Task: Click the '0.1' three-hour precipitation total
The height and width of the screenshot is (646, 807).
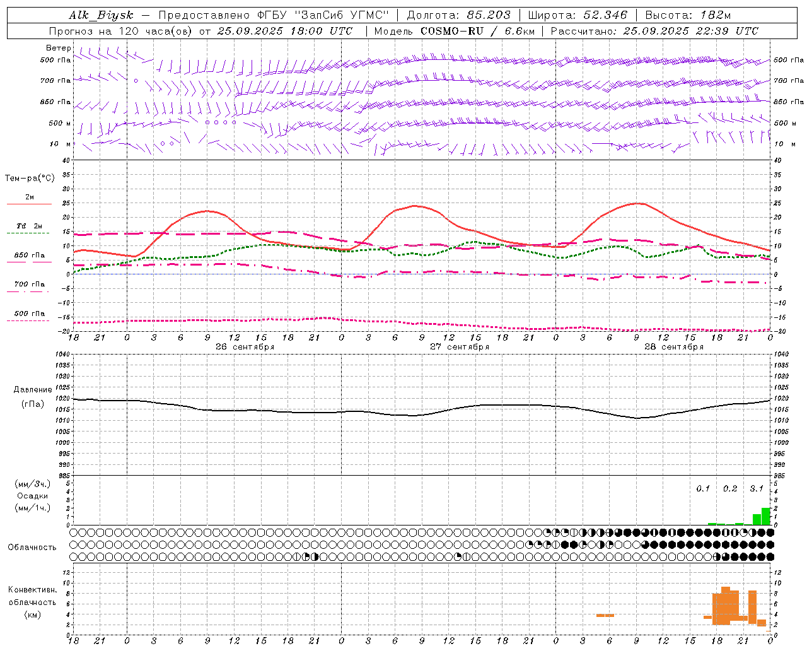Action: [703, 488]
